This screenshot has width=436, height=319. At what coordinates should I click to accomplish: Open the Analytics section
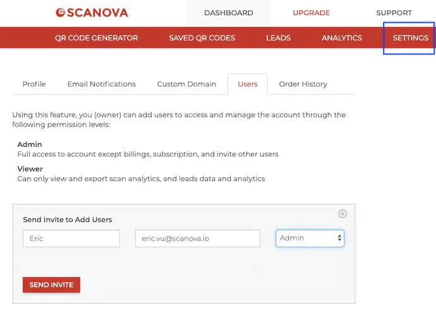coord(341,38)
